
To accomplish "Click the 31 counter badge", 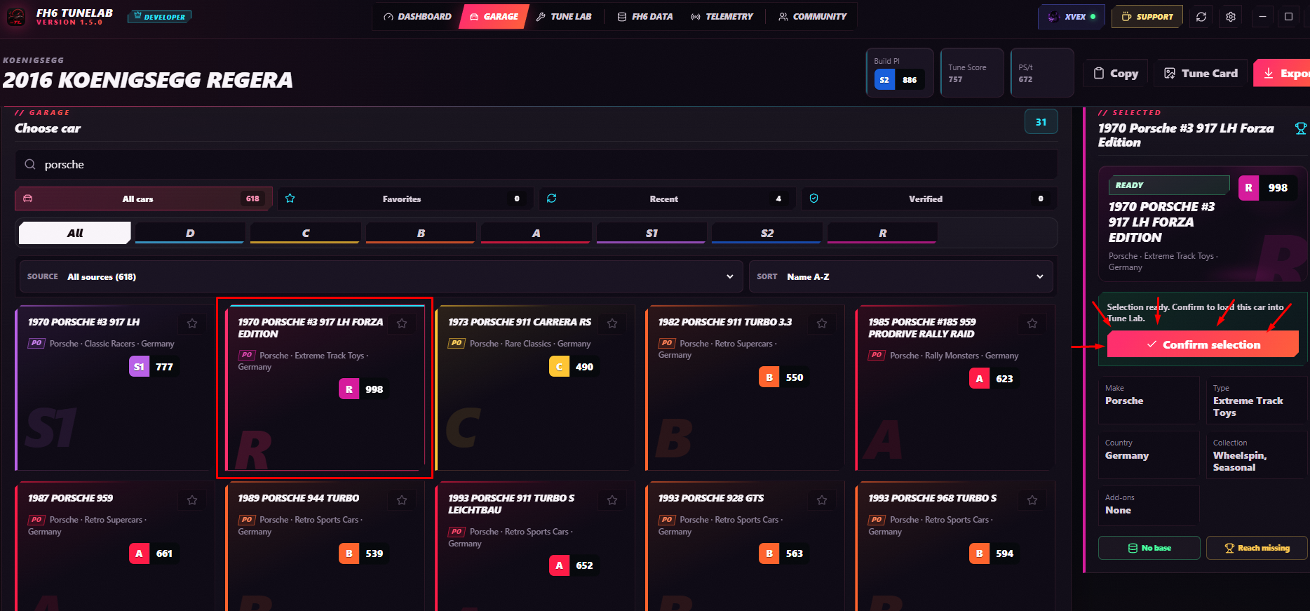I will pos(1041,122).
